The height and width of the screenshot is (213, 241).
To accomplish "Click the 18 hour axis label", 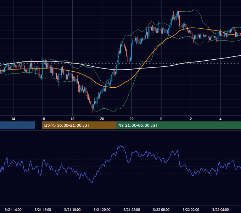I will pyautogui.click(x=72, y=119).
